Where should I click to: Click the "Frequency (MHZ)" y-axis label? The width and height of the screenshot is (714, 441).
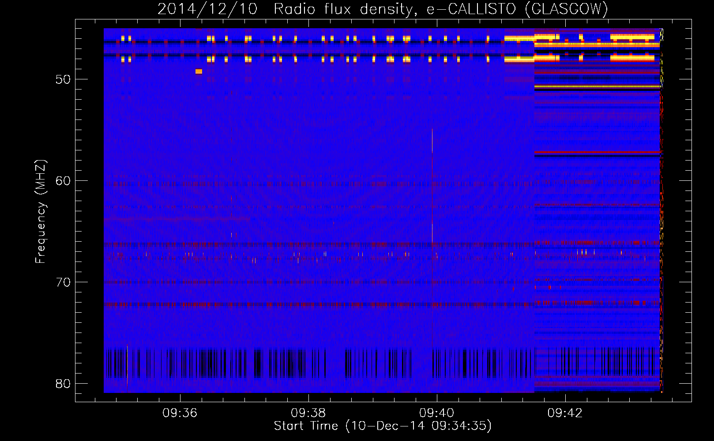pos(41,212)
